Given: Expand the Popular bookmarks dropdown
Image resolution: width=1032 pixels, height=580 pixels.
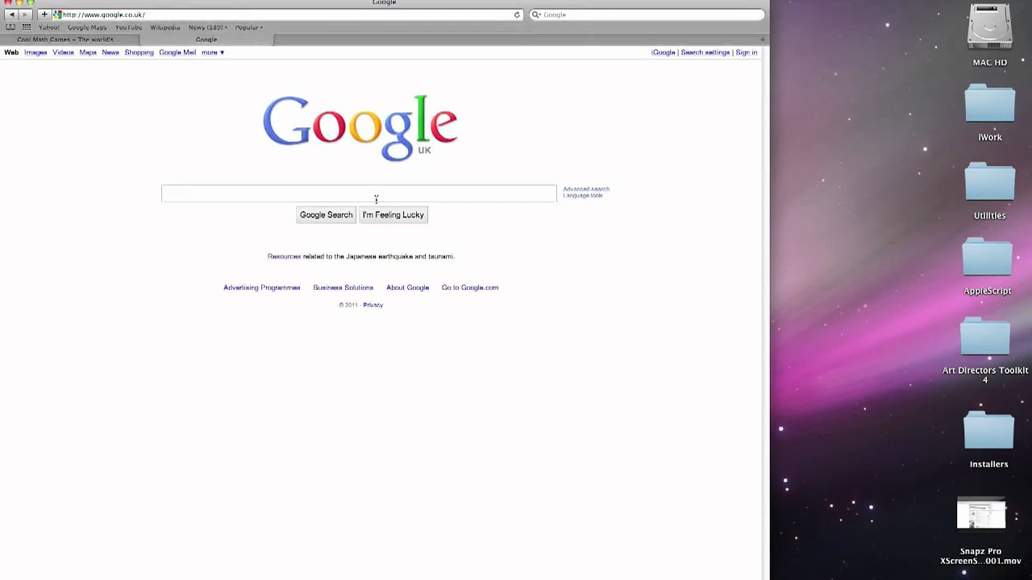Looking at the screenshot, I should click(248, 27).
